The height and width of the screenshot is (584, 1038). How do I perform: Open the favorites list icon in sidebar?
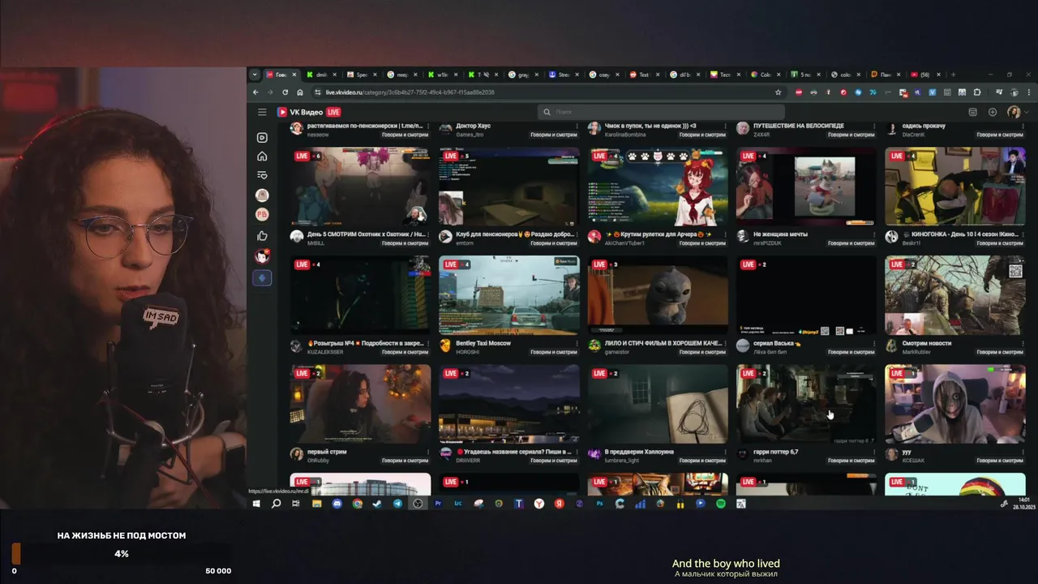coord(262,174)
